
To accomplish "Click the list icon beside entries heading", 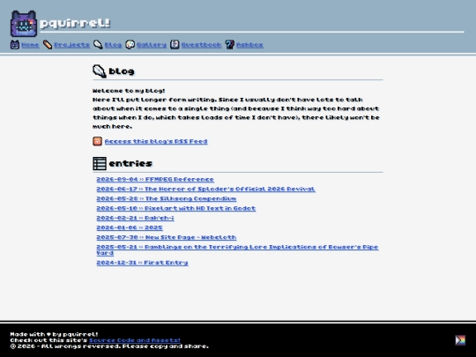I will tap(100, 164).
